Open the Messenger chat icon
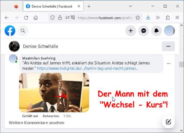Image resolution: width=184 pixels, height=133 pixels. point(143,31)
